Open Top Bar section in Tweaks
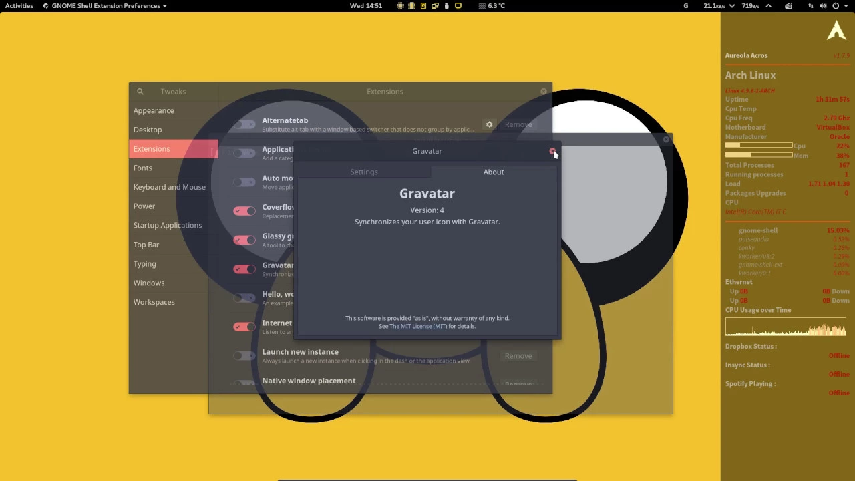The height and width of the screenshot is (481, 855). point(174,245)
